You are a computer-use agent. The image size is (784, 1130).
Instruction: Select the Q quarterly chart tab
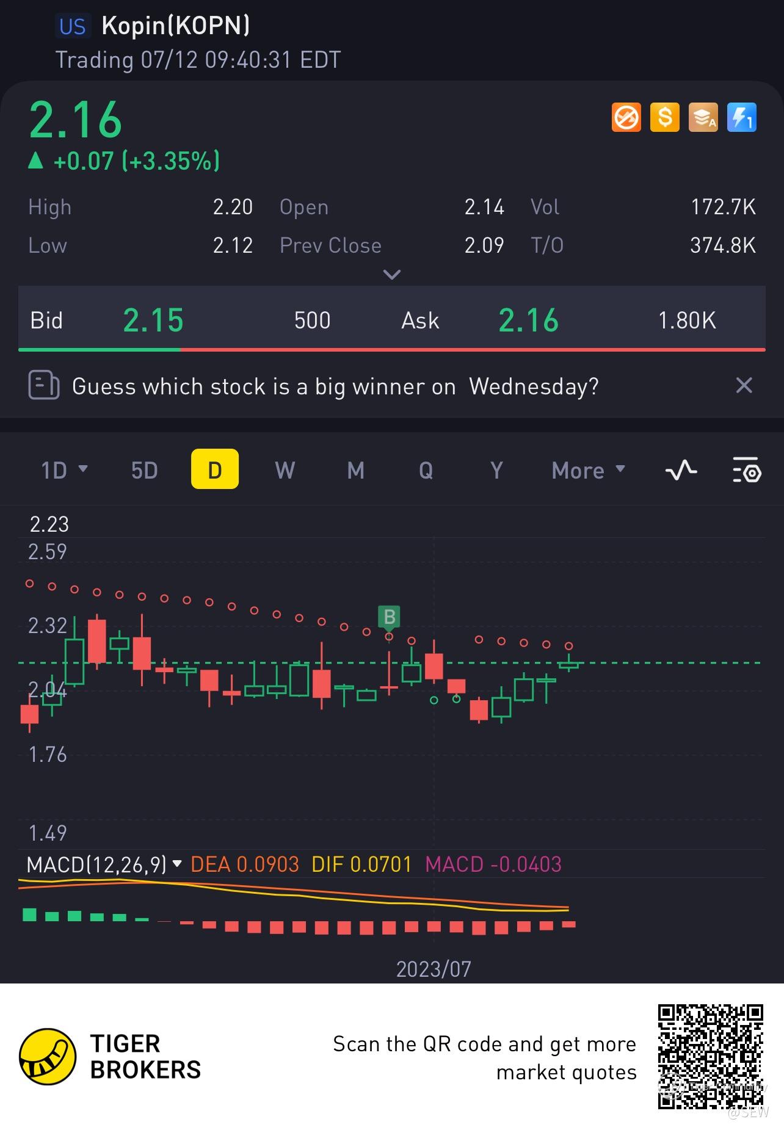[426, 470]
